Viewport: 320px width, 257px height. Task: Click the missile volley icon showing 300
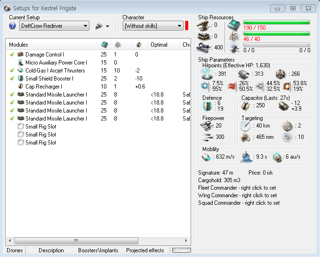pyautogui.click(x=207, y=137)
